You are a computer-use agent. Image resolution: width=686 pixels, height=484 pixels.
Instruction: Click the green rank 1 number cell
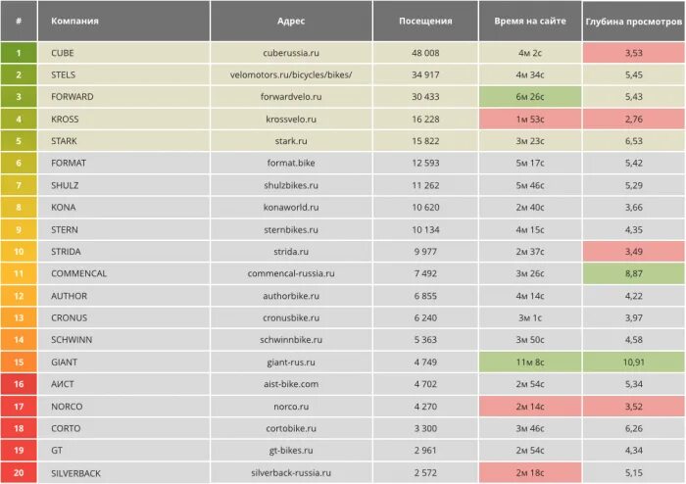pos(19,53)
